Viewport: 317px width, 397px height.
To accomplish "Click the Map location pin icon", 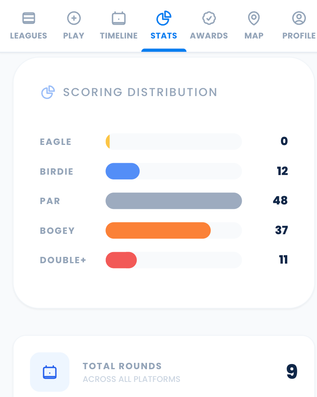I will tap(254, 18).
